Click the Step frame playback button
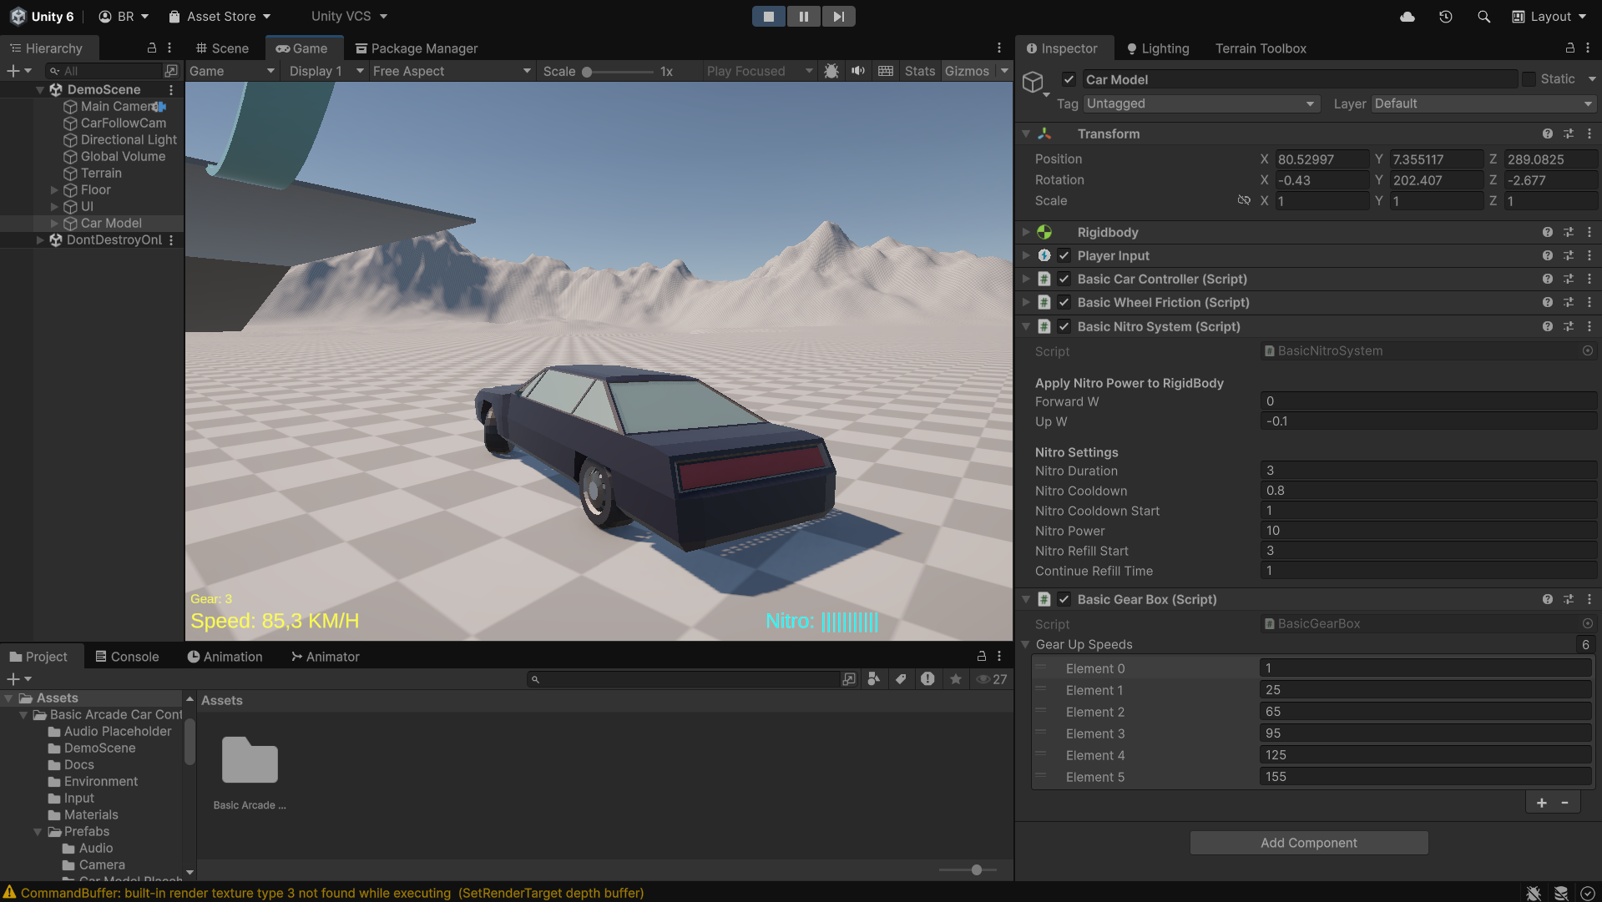 coord(838,17)
